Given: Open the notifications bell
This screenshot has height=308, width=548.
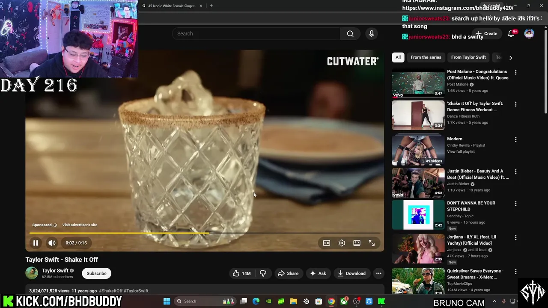Looking at the screenshot, I should point(511,34).
